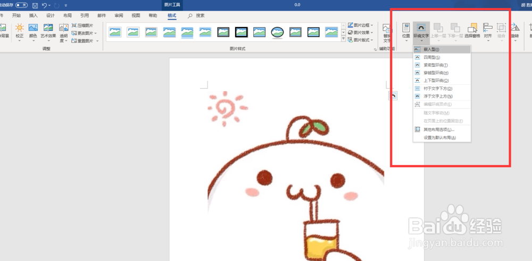The image size is (532, 261).
Task: Select the 格式 (Format) tab
Action: tap(172, 15)
